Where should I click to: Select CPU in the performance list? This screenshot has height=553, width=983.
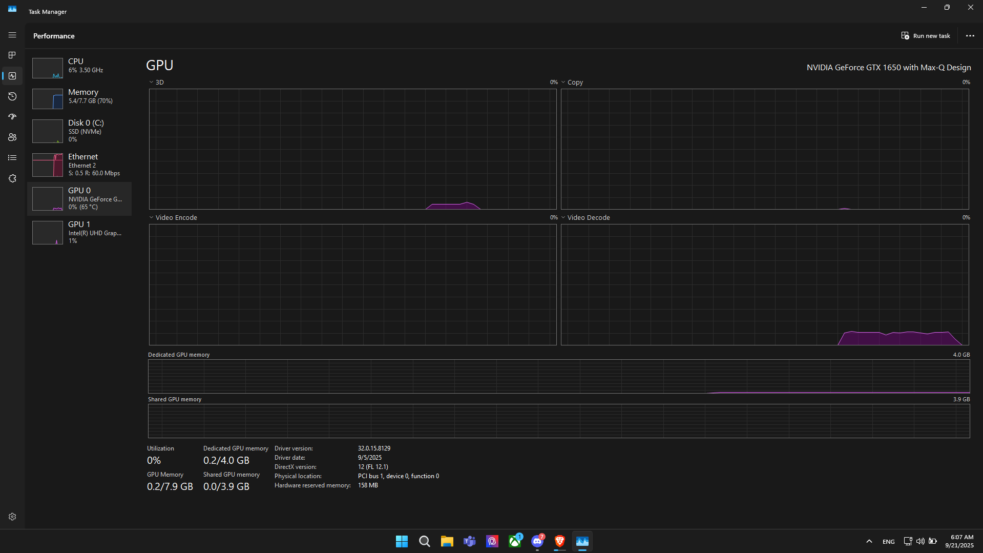coord(79,68)
